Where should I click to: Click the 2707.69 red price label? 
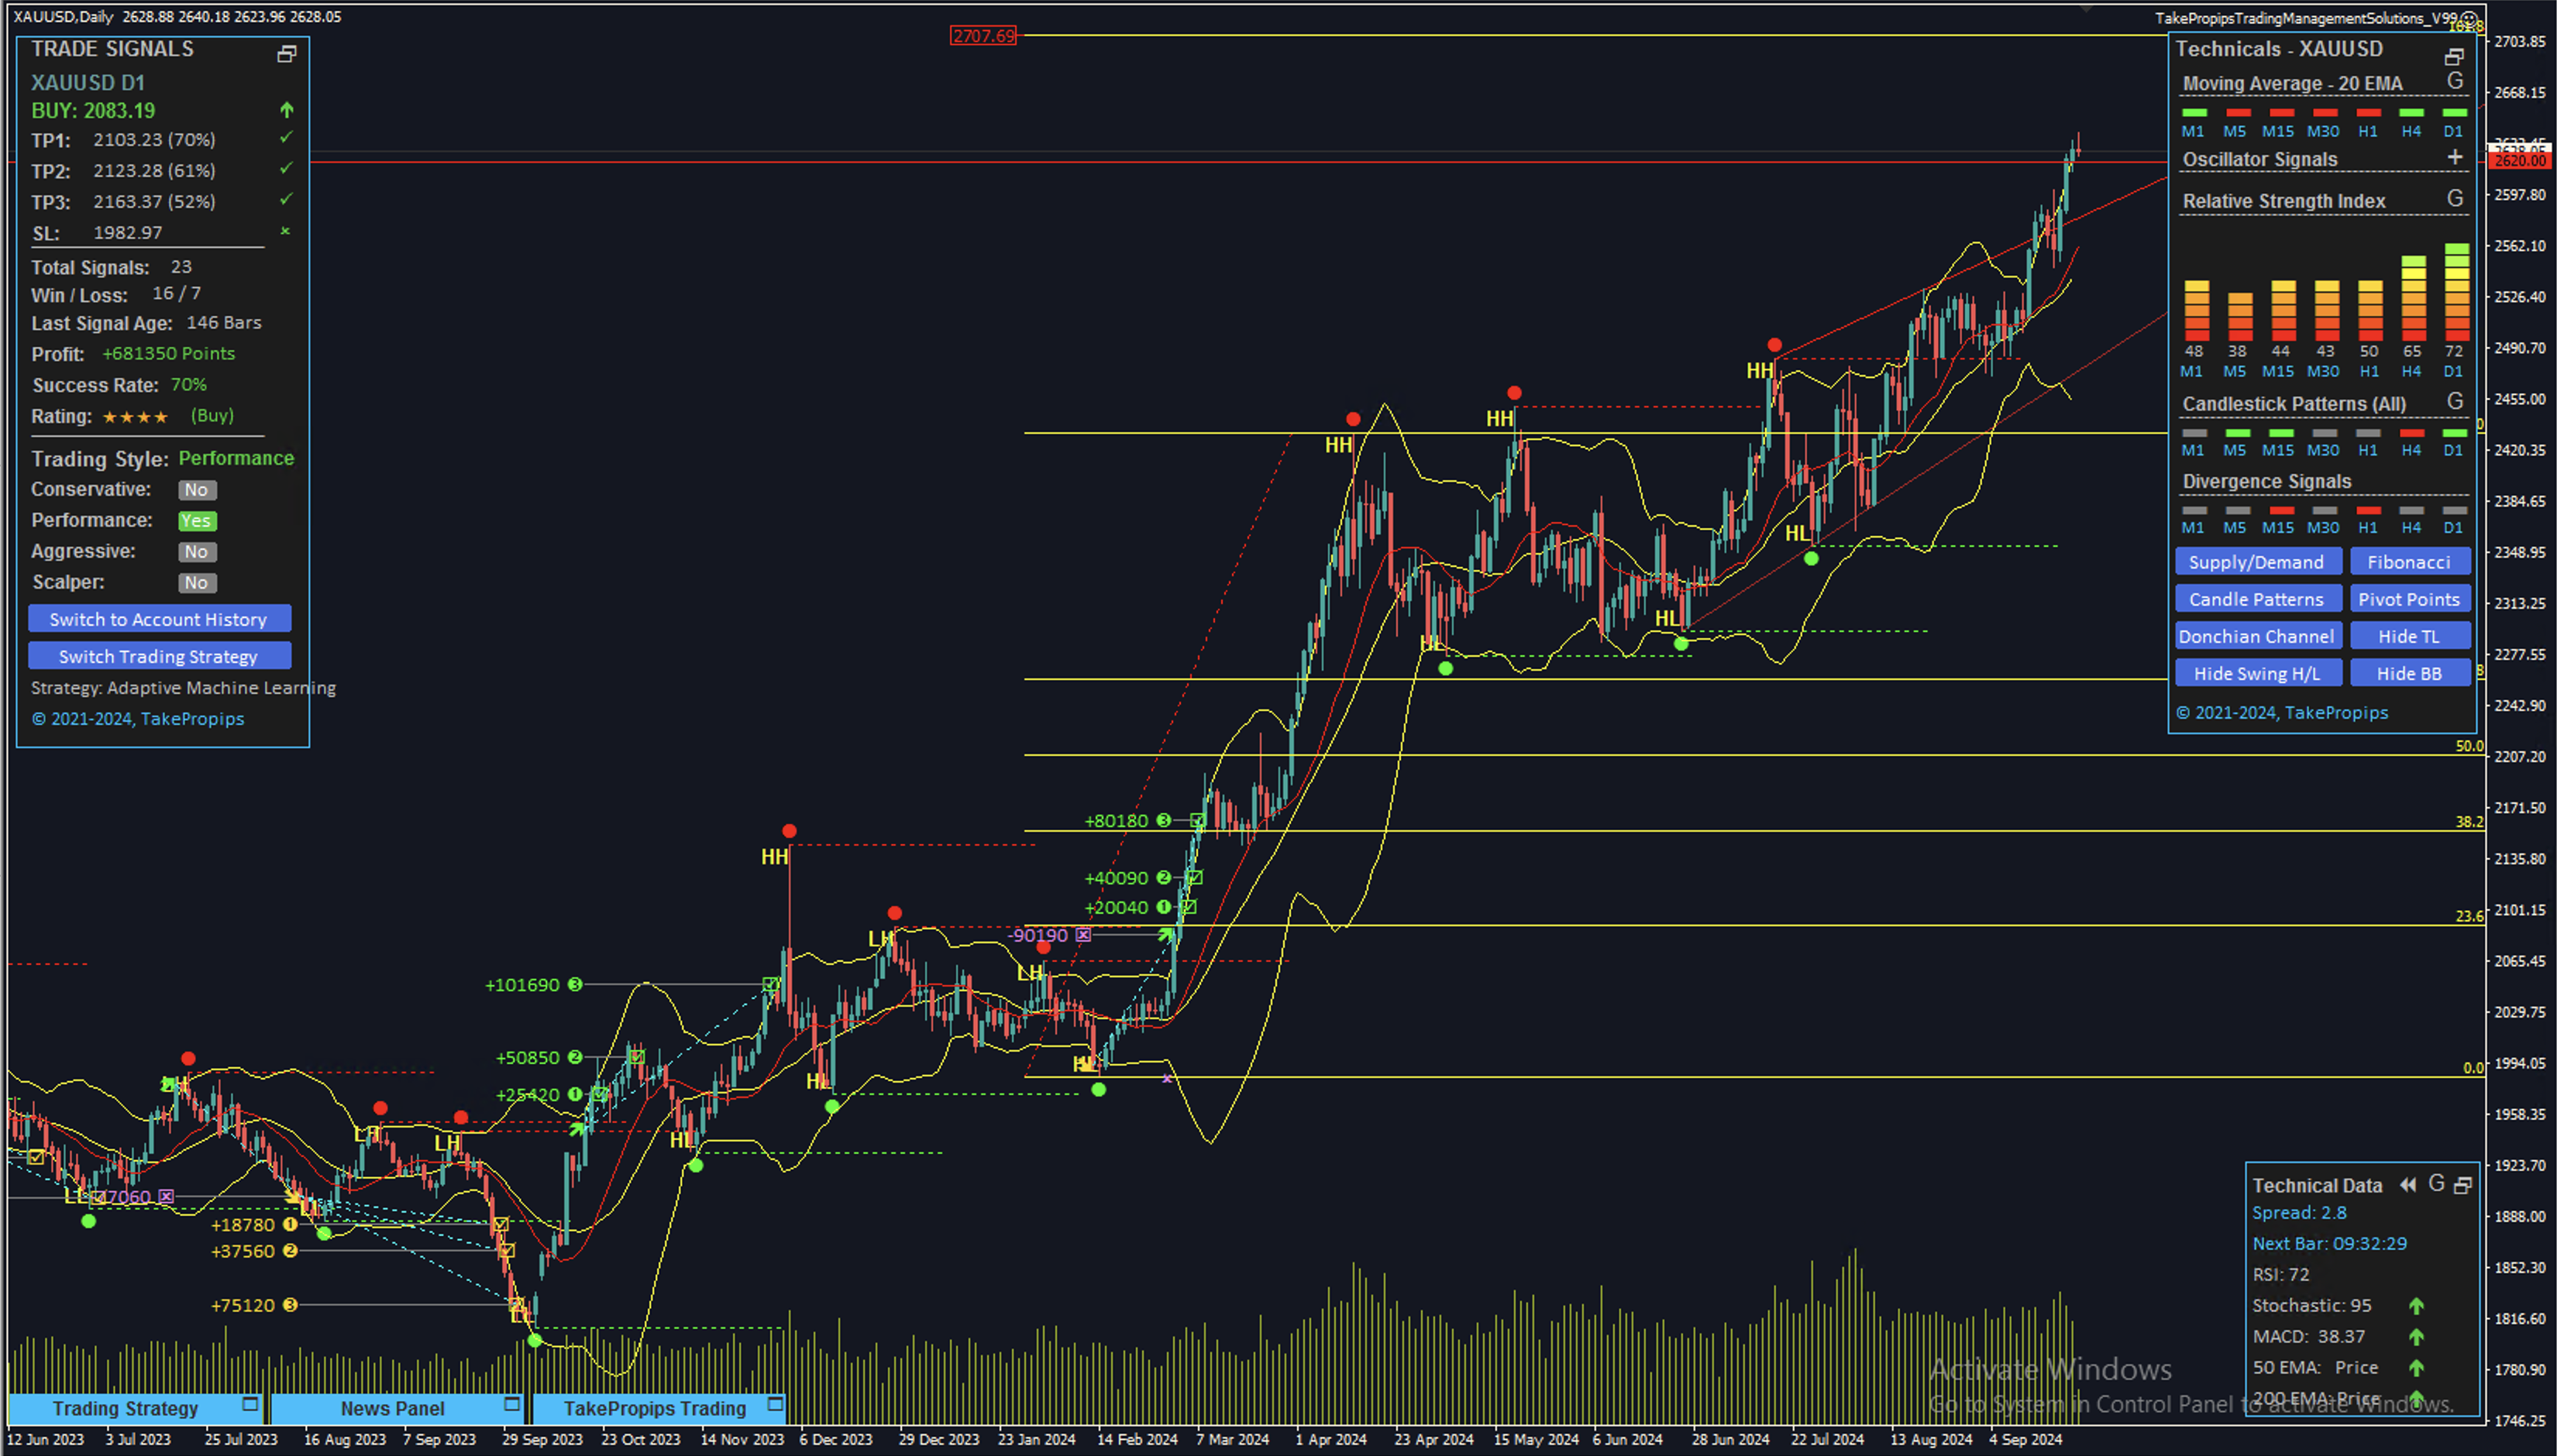pyautogui.click(x=983, y=36)
